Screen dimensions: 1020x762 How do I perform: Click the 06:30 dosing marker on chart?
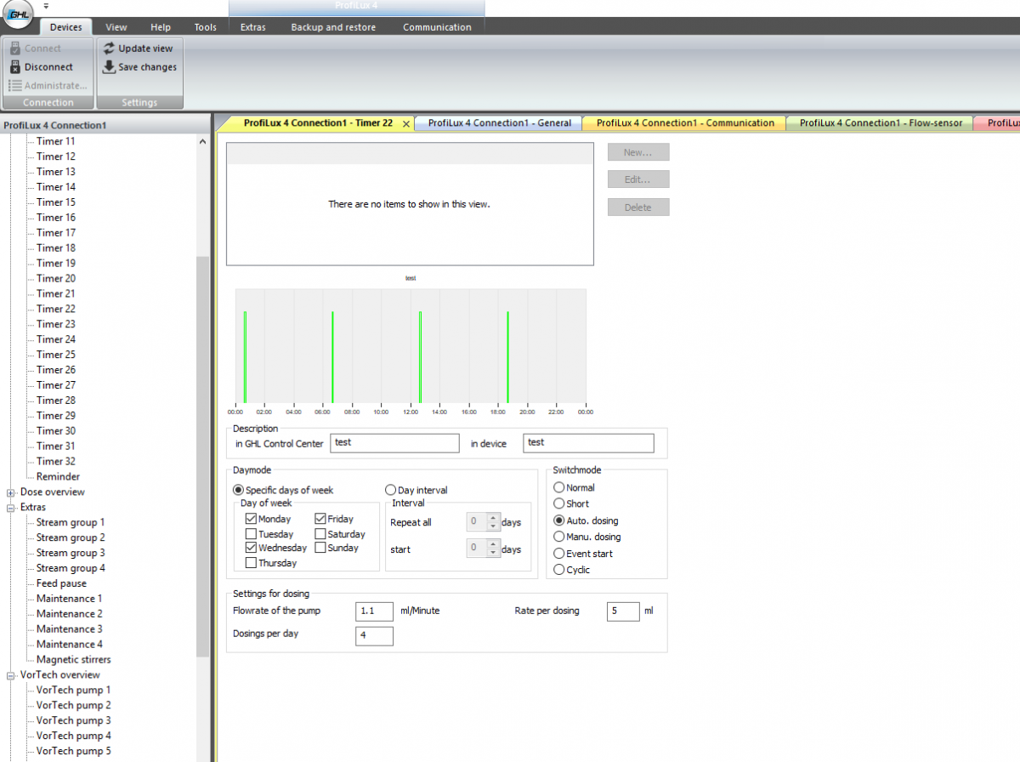332,356
